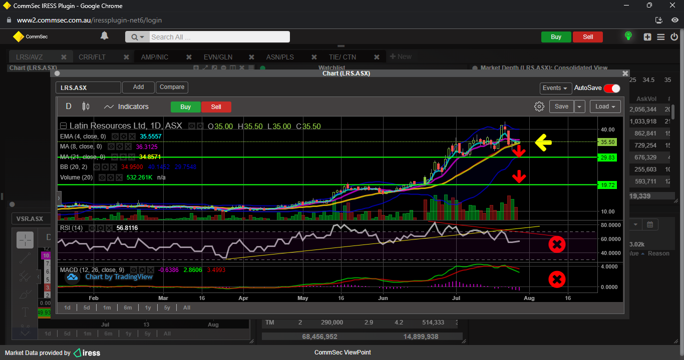Remove the RSI (14) indicator

pyautogui.click(x=109, y=228)
